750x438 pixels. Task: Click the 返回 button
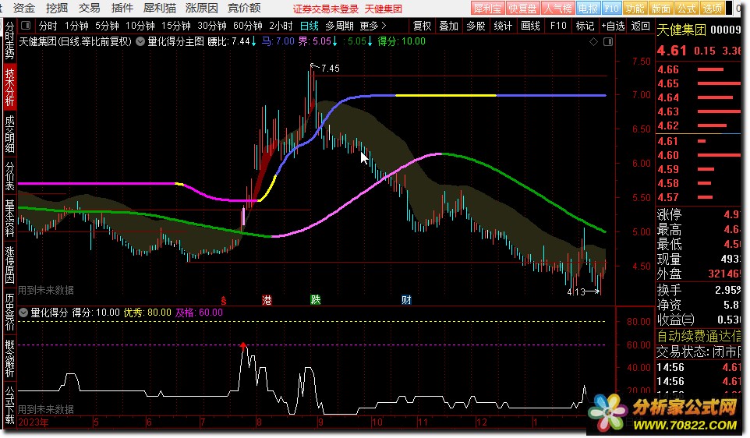[641, 26]
